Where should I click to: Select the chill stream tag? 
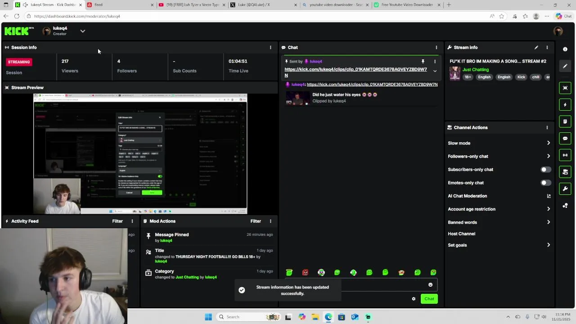pos(535,77)
